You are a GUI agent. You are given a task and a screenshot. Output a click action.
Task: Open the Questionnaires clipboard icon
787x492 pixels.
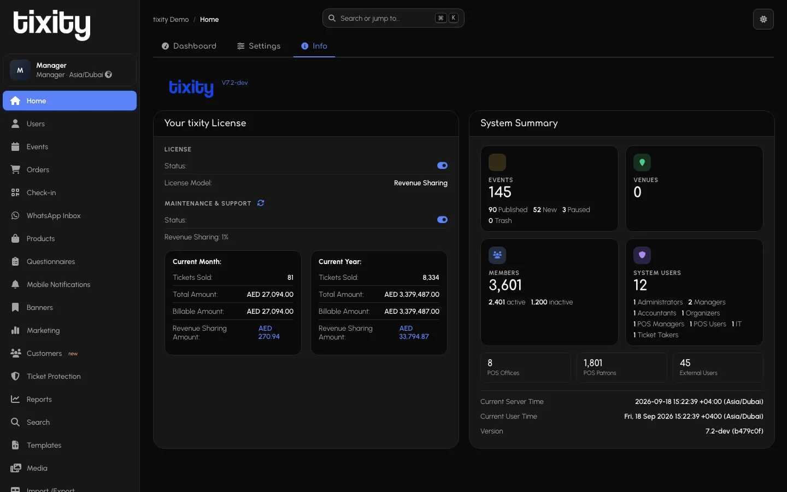pos(15,261)
